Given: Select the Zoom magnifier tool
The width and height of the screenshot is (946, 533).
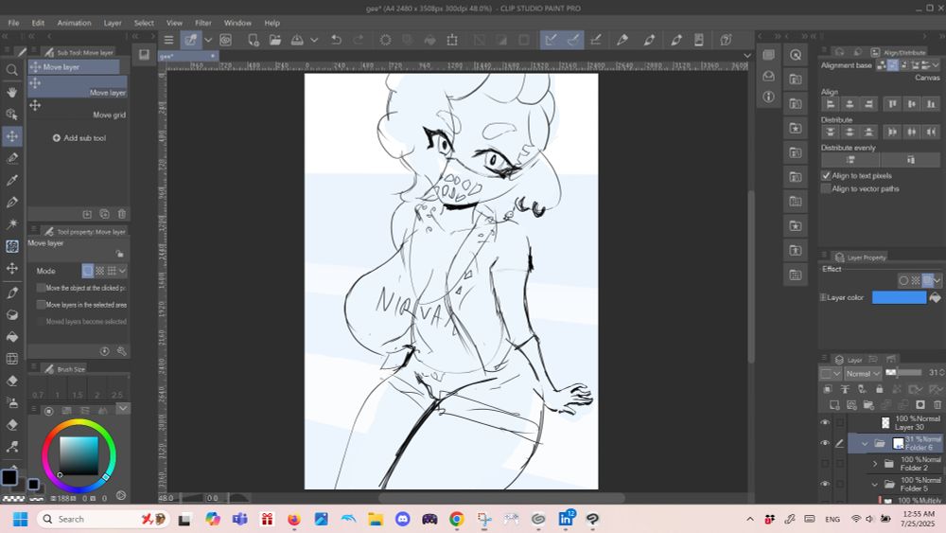Looking at the screenshot, I should pyautogui.click(x=11, y=70).
